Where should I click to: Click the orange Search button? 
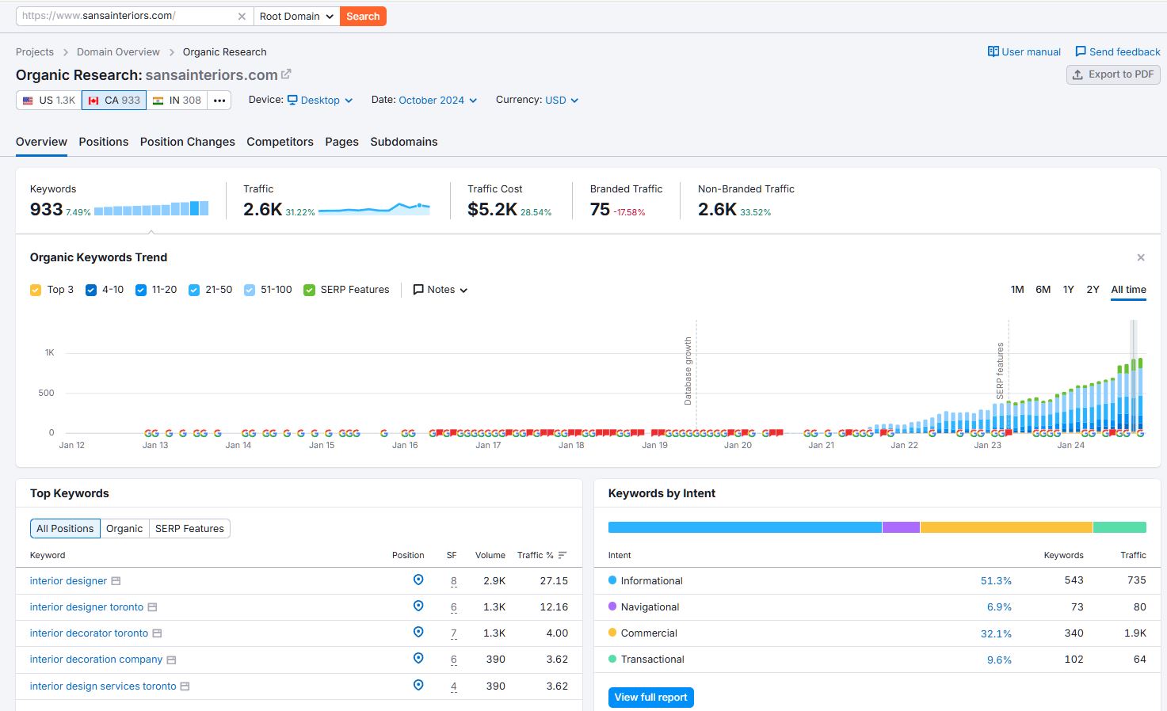(363, 16)
